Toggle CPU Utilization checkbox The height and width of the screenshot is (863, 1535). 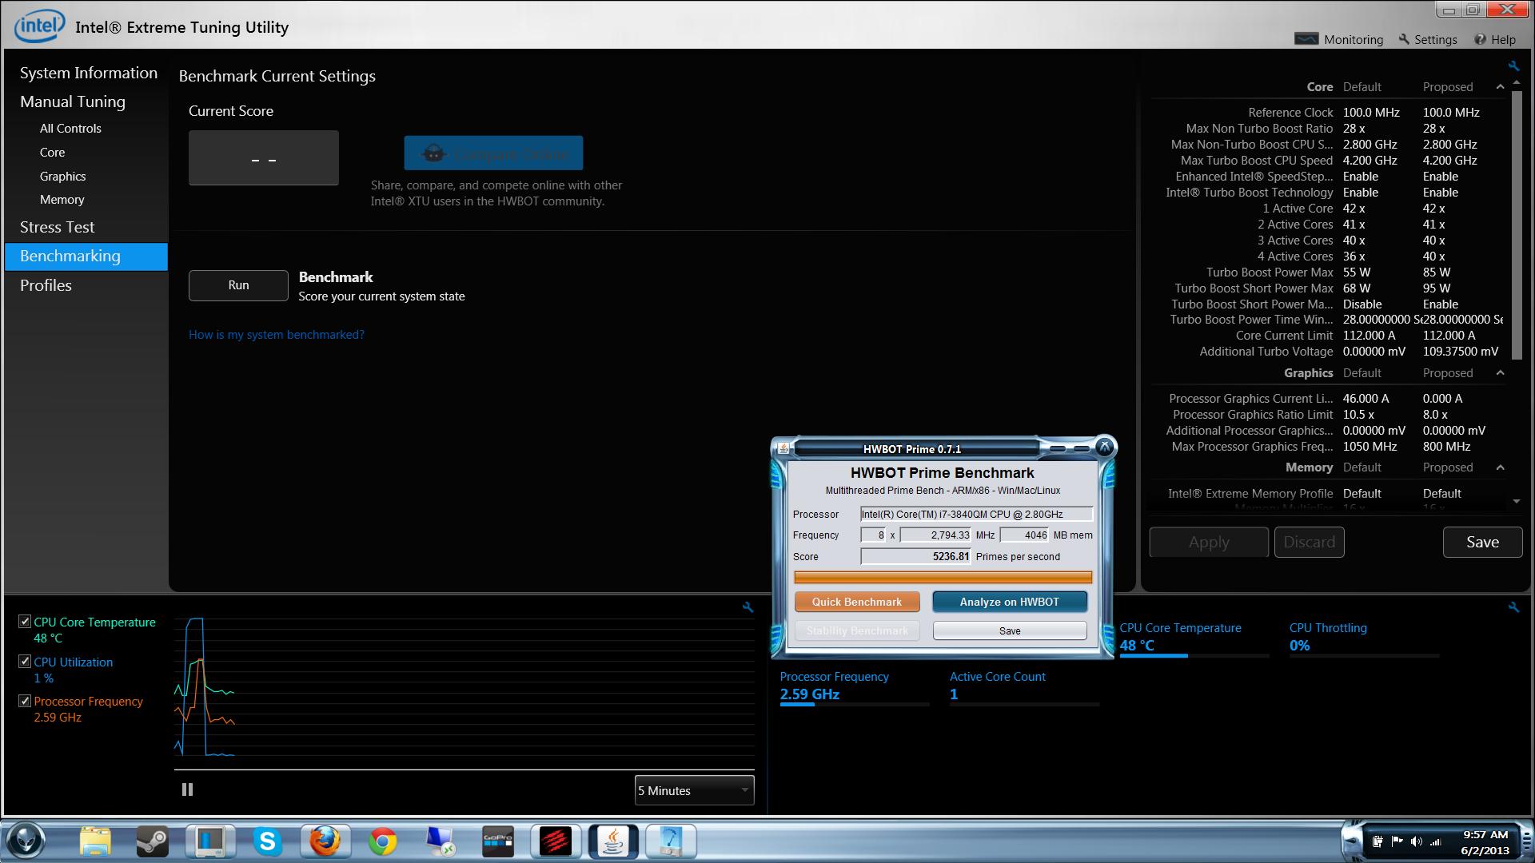click(x=25, y=661)
